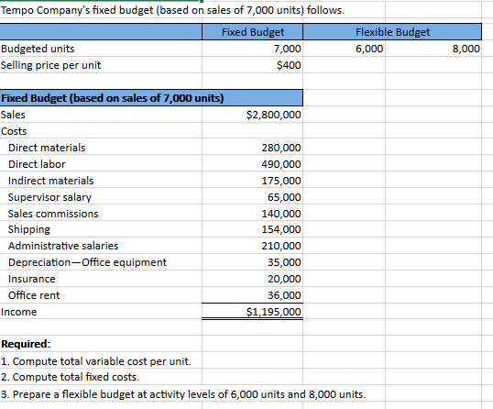Select the Direct materials label cell
The image size is (493, 409).
tap(101, 148)
